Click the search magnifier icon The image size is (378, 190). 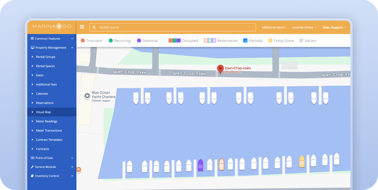click(94, 27)
